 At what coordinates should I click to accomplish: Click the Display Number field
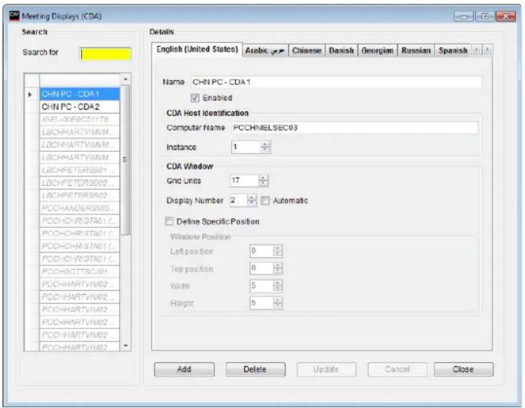coord(238,200)
